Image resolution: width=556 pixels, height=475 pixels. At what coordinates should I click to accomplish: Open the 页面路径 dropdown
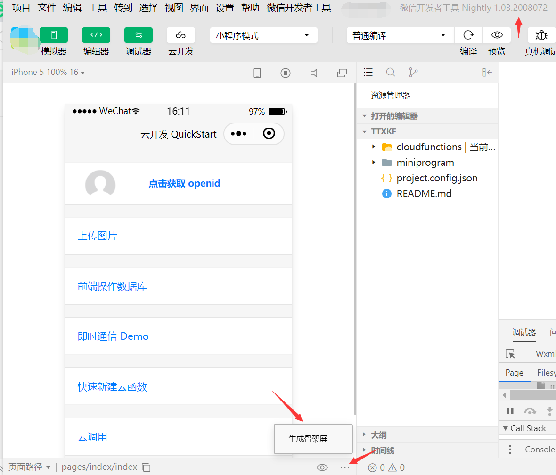[29, 467]
